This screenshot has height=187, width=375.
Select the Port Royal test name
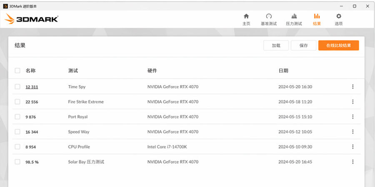[78, 117]
